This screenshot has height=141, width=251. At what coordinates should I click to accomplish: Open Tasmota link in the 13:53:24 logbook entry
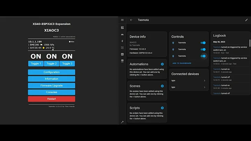tap(217, 47)
